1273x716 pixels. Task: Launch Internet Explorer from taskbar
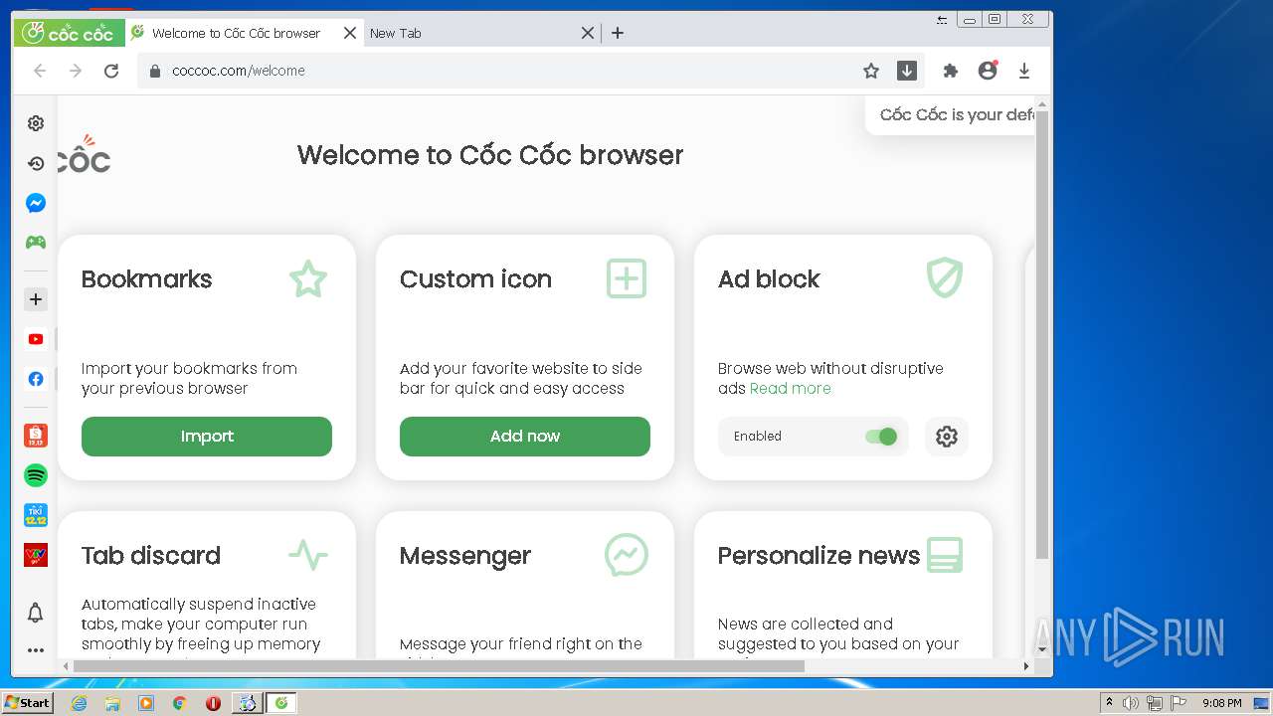click(79, 703)
